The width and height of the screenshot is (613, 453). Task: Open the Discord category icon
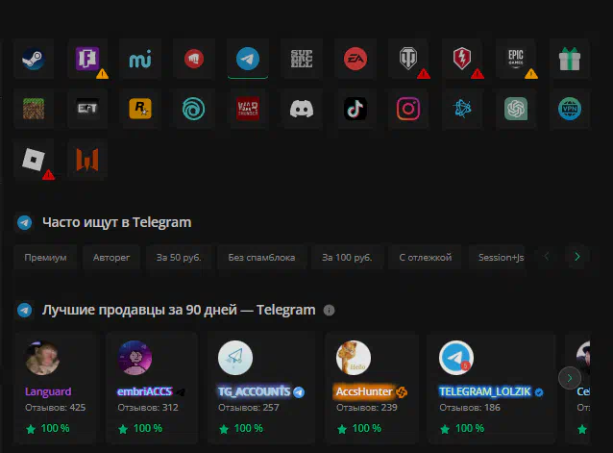click(x=302, y=109)
